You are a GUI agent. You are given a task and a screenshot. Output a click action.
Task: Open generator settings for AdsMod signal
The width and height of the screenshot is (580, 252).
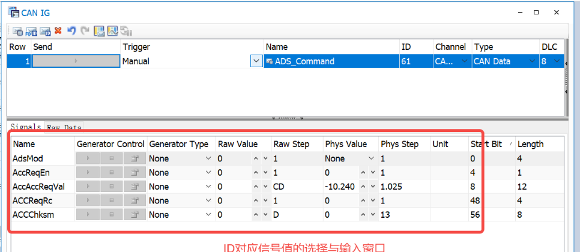coord(134,158)
